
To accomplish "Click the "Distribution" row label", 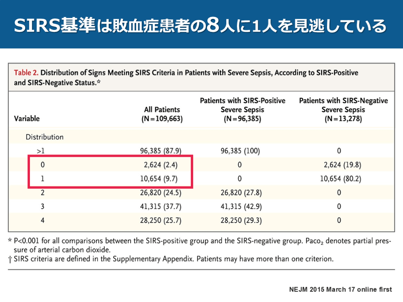I will [44, 137].
